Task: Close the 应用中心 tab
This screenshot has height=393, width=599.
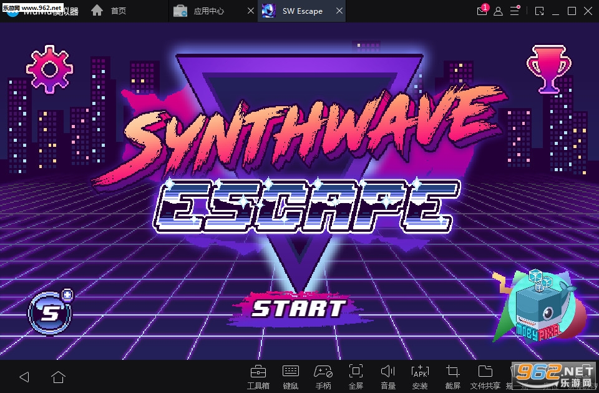Action: click(x=251, y=11)
